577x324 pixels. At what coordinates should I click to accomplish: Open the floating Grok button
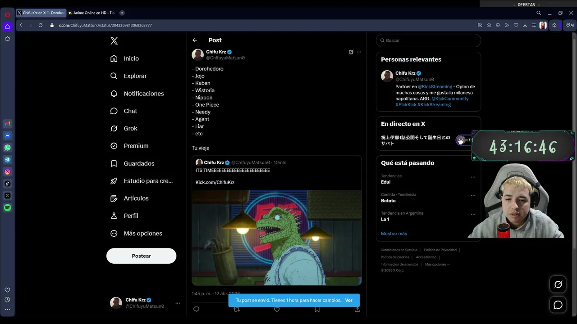[x=558, y=284]
